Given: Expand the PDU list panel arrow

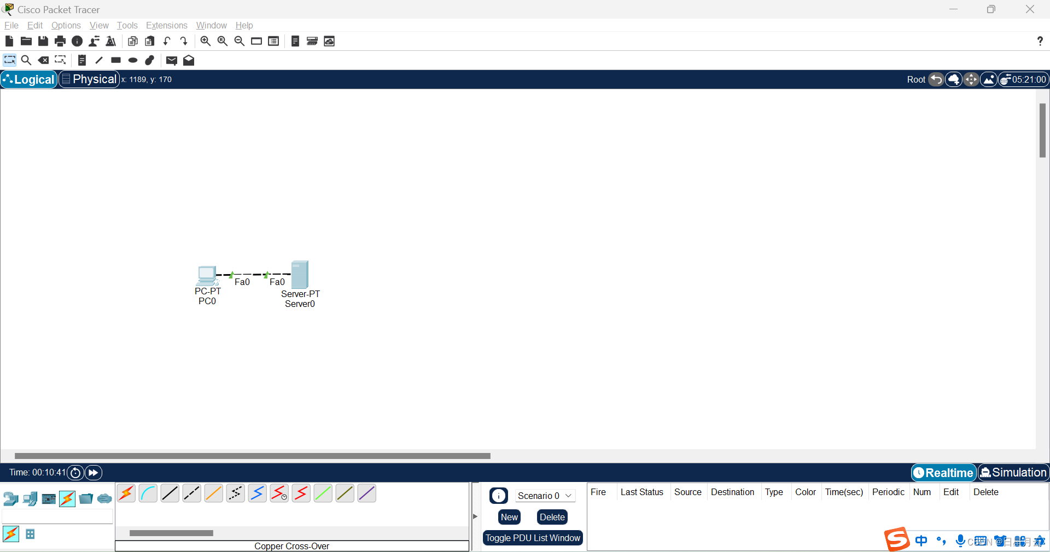Looking at the screenshot, I should tap(475, 516).
